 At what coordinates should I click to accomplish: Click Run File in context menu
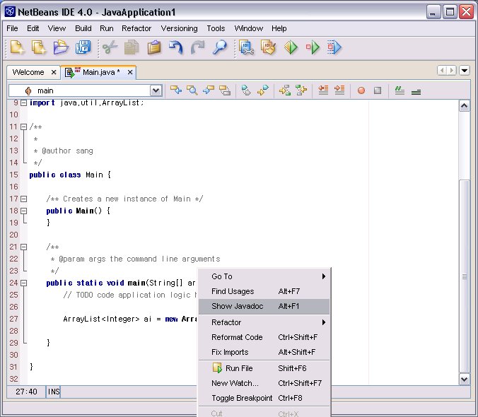click(x=264, y=368)
